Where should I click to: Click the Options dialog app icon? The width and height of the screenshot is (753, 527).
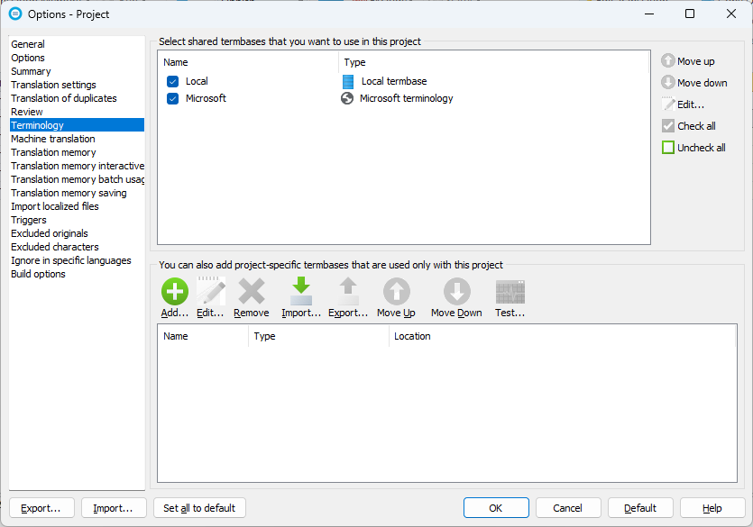coord(15,14)
